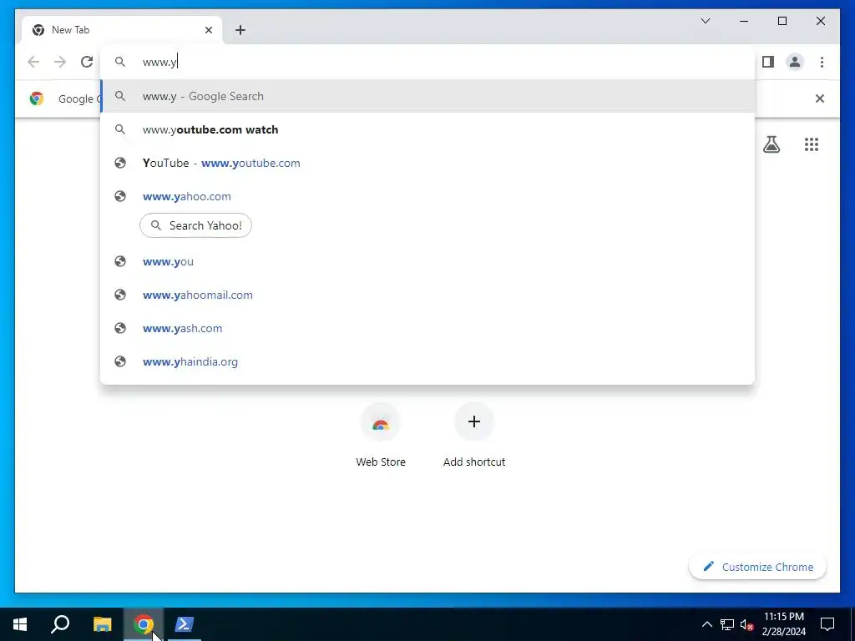Open the network status tray icon
Image resolution: width=855 pixels, height=641 pixels.
(x=727, y=624)
